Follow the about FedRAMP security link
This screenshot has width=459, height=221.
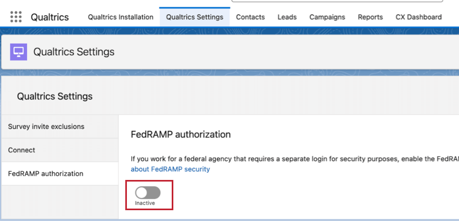point(171,169)
